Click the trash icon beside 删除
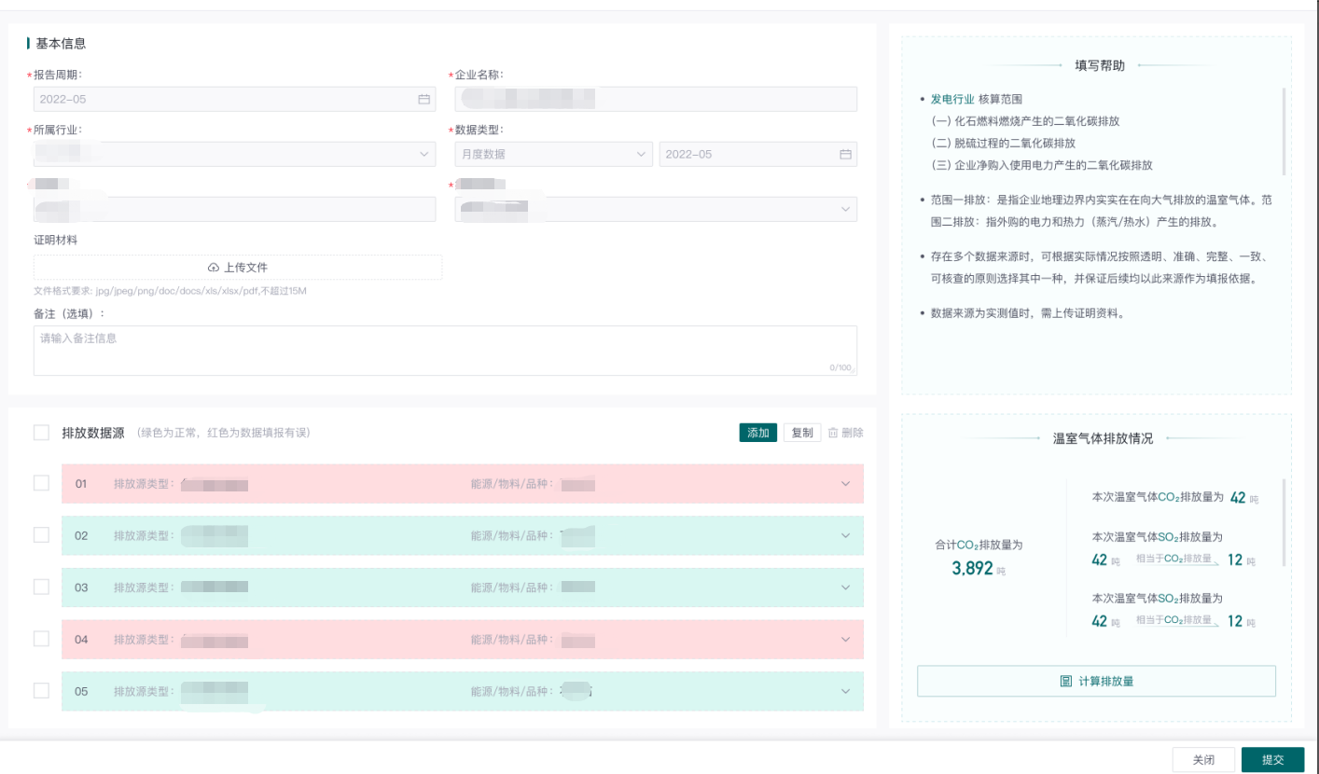The height and width of the screenshot is (774, 1319). pos(833,433)
